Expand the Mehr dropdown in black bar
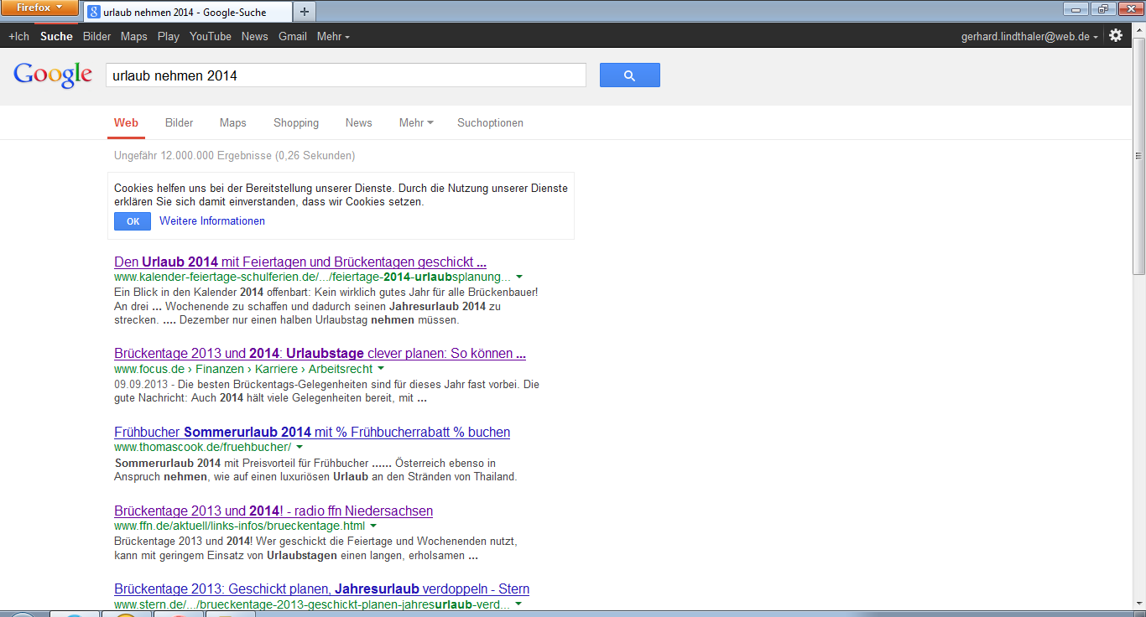Screen dimensions: 1146x617 (333, 36)
